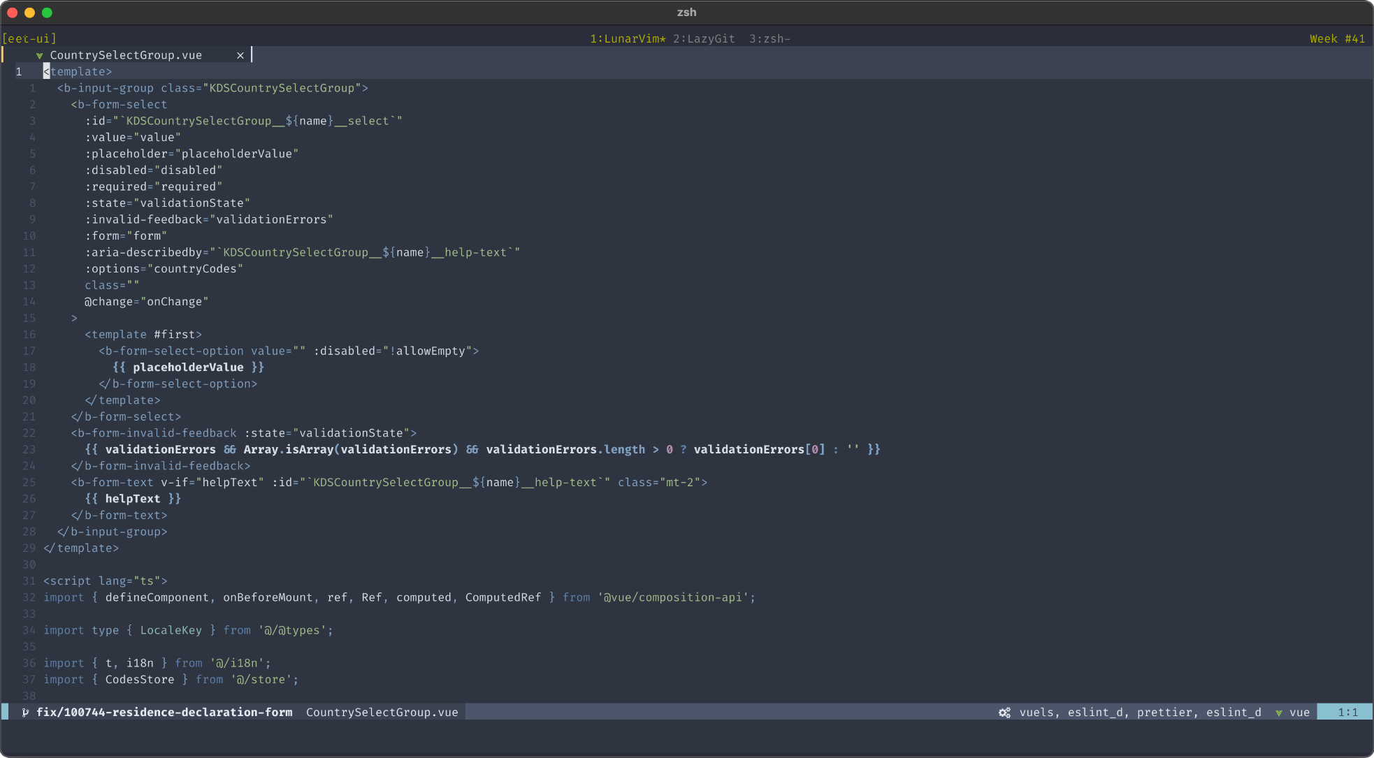Click the green window zoom button
This screenshot has width=1374, height=758.
pos(47,13)
